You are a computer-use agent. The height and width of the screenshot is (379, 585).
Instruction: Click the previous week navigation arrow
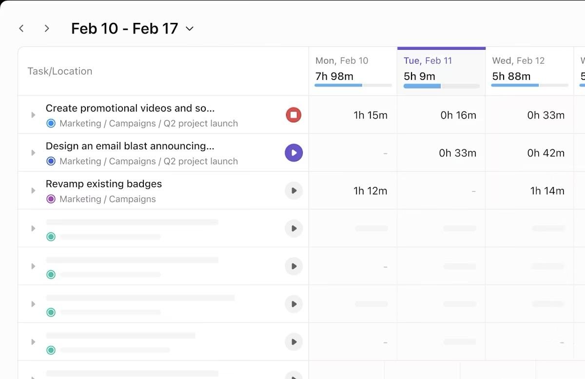click(21, 28)
